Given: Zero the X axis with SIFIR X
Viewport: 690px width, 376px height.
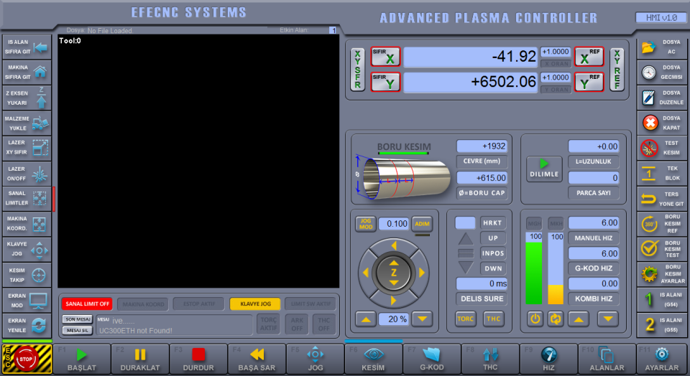Looking at the screenshot, I should 385,57.
